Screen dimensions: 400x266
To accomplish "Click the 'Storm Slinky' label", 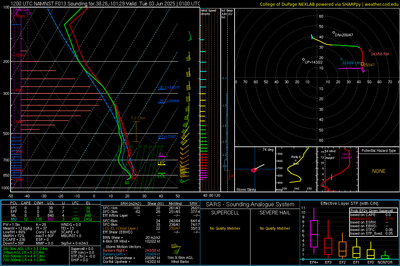I will pos(246,190).
